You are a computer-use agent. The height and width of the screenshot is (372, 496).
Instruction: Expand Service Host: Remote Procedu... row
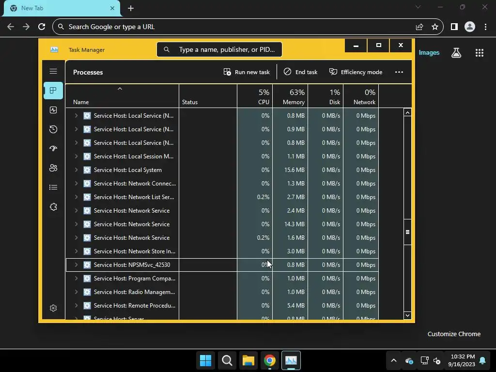(76, 306)
